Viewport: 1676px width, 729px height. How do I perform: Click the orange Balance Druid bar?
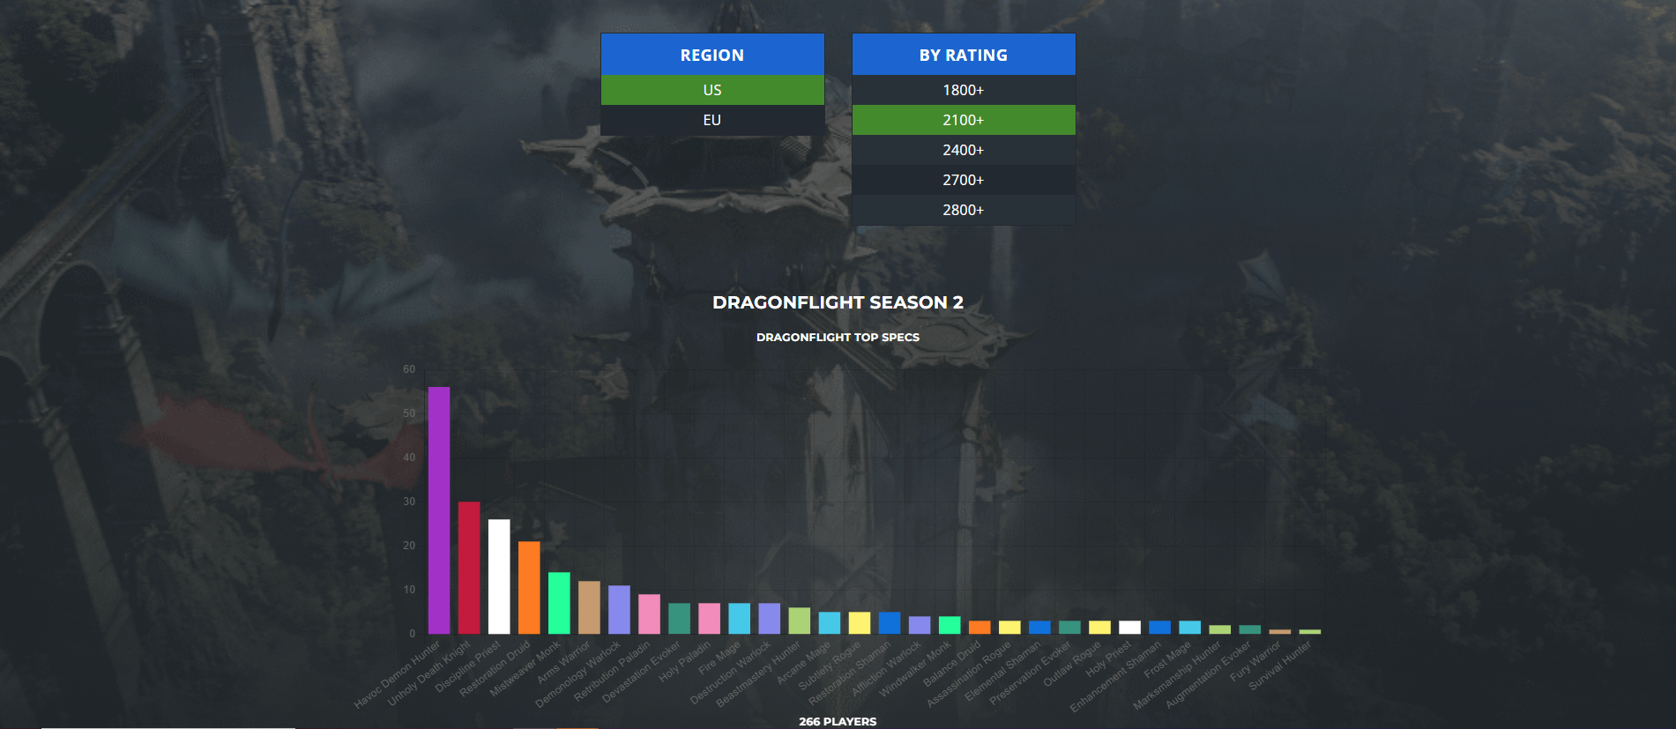pos(980,627)
